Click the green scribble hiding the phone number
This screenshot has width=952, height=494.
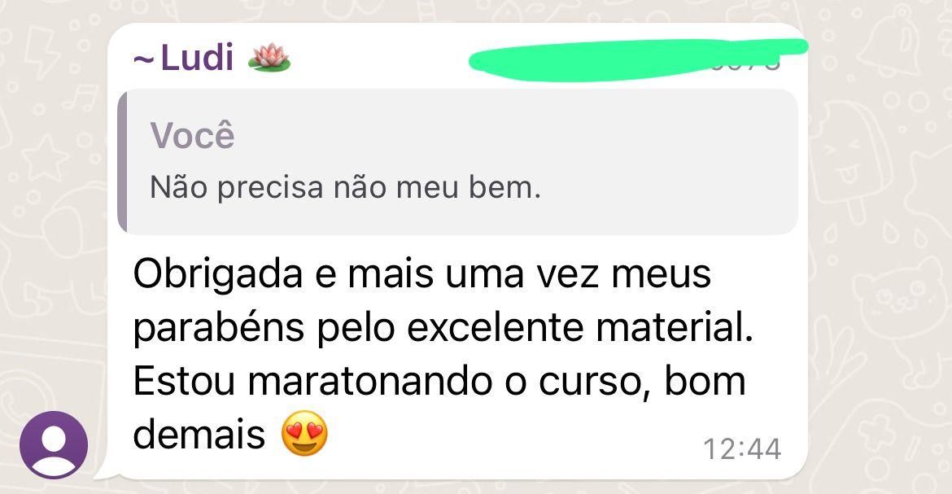637,59
